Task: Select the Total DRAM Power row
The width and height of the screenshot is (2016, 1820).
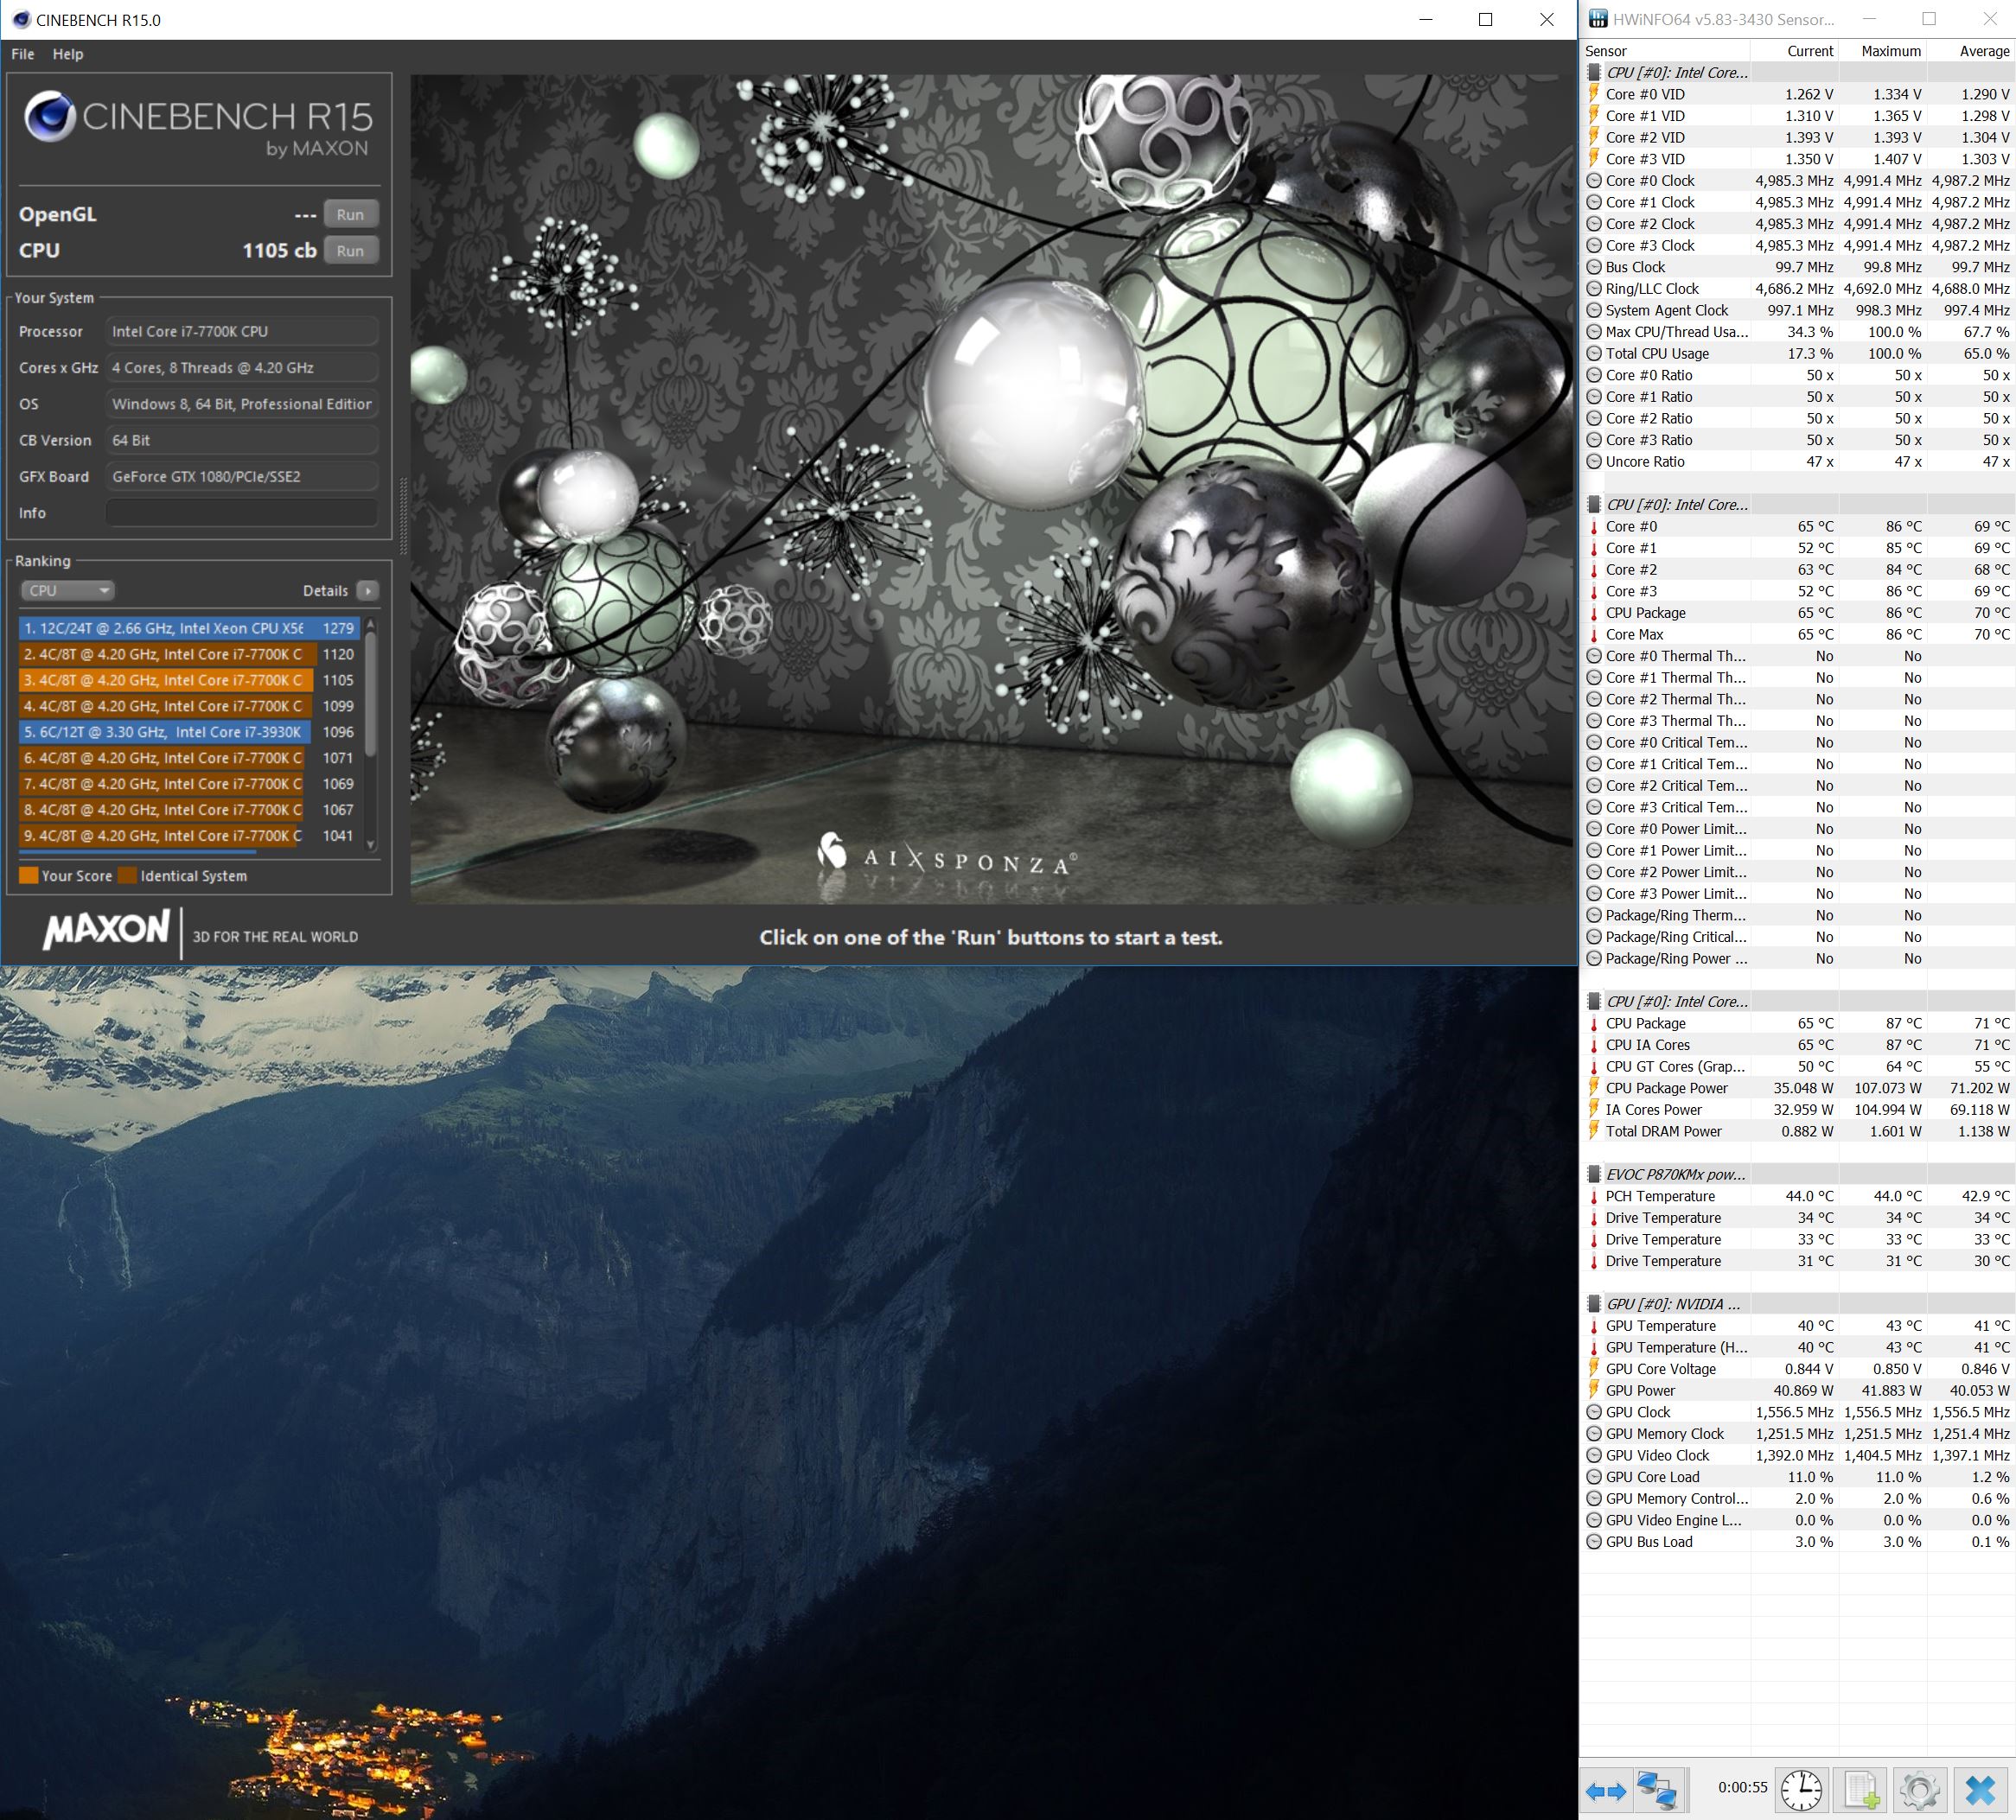Action: 1798,1131
